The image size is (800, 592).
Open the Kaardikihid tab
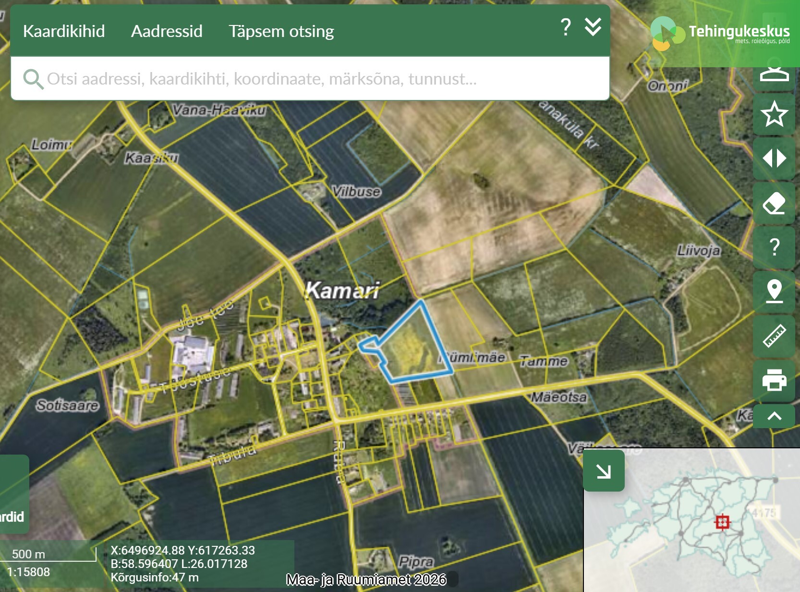pyautogui.click(x=64, y=31)
